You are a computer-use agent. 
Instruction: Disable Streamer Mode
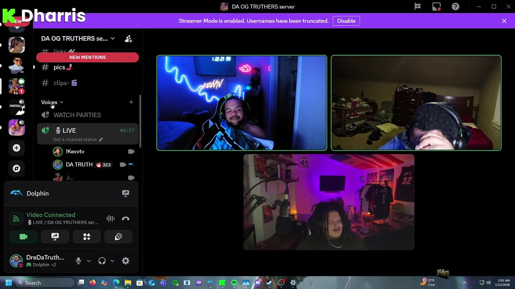pos(346,21)
